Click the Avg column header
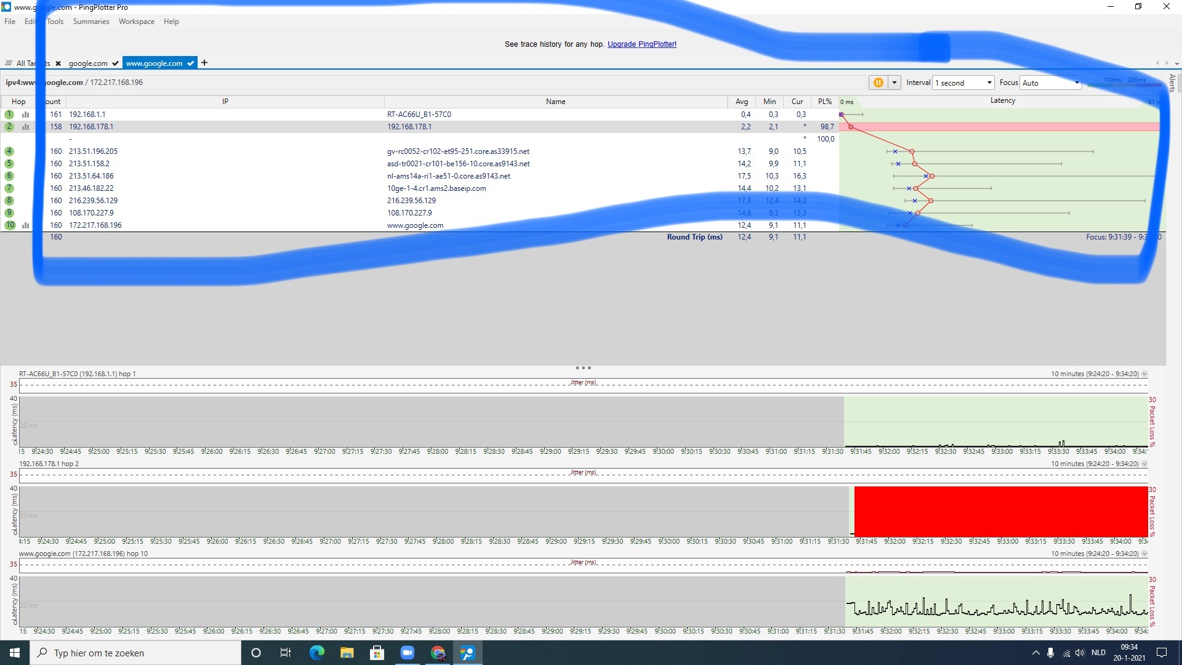Screen dimensions: 1182x665 [x=741, y=102]
